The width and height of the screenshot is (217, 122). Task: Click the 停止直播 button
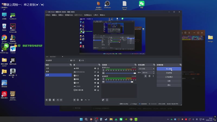pyautogui.click(x=169, y=69)
